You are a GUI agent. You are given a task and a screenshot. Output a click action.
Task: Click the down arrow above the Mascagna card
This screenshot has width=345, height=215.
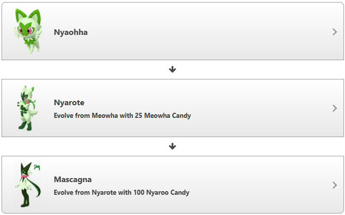(x=172, y=147)
